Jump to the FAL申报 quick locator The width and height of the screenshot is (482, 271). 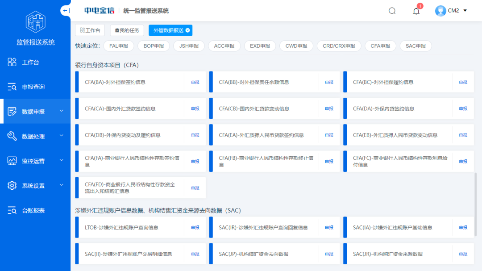[x=119, y=46]
